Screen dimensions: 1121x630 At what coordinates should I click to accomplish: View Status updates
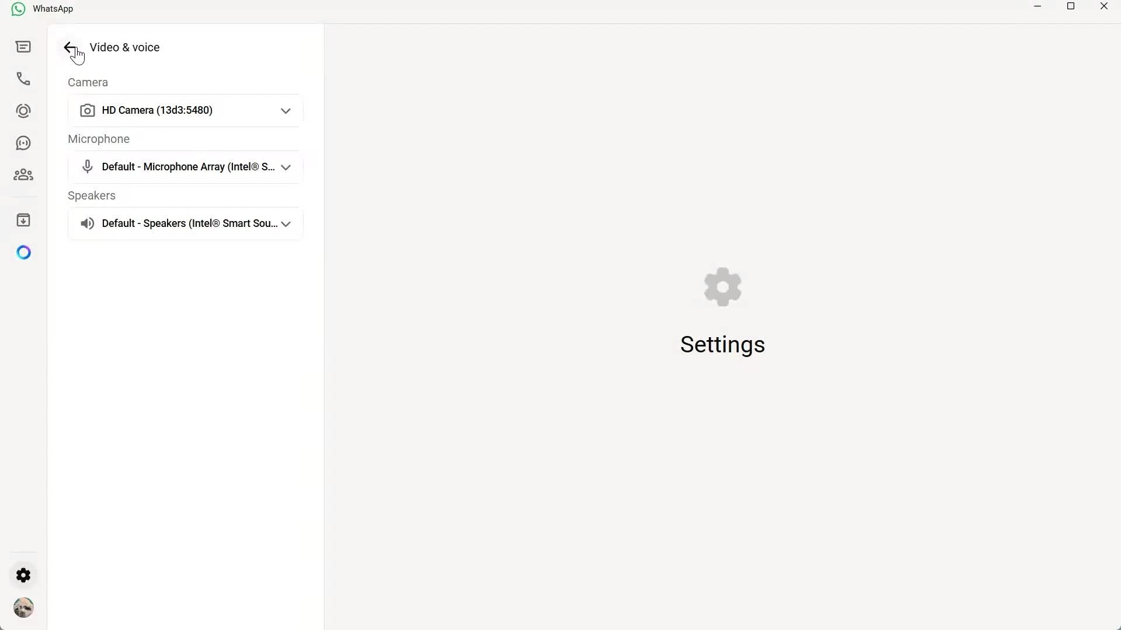point(23,111)
